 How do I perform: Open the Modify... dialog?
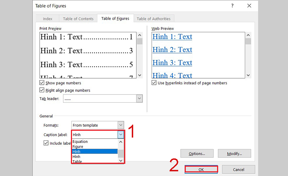234,153
